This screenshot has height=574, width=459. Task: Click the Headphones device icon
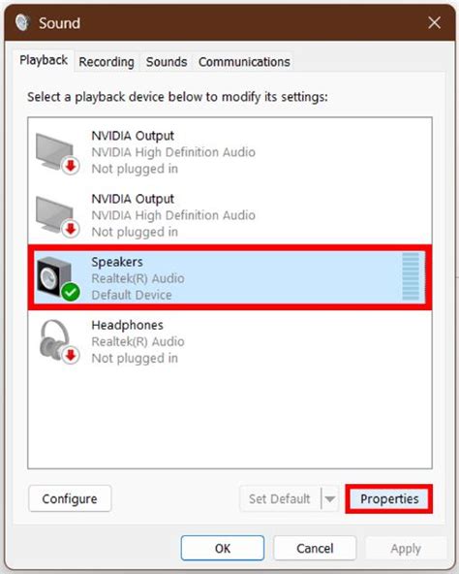[59, 342]
